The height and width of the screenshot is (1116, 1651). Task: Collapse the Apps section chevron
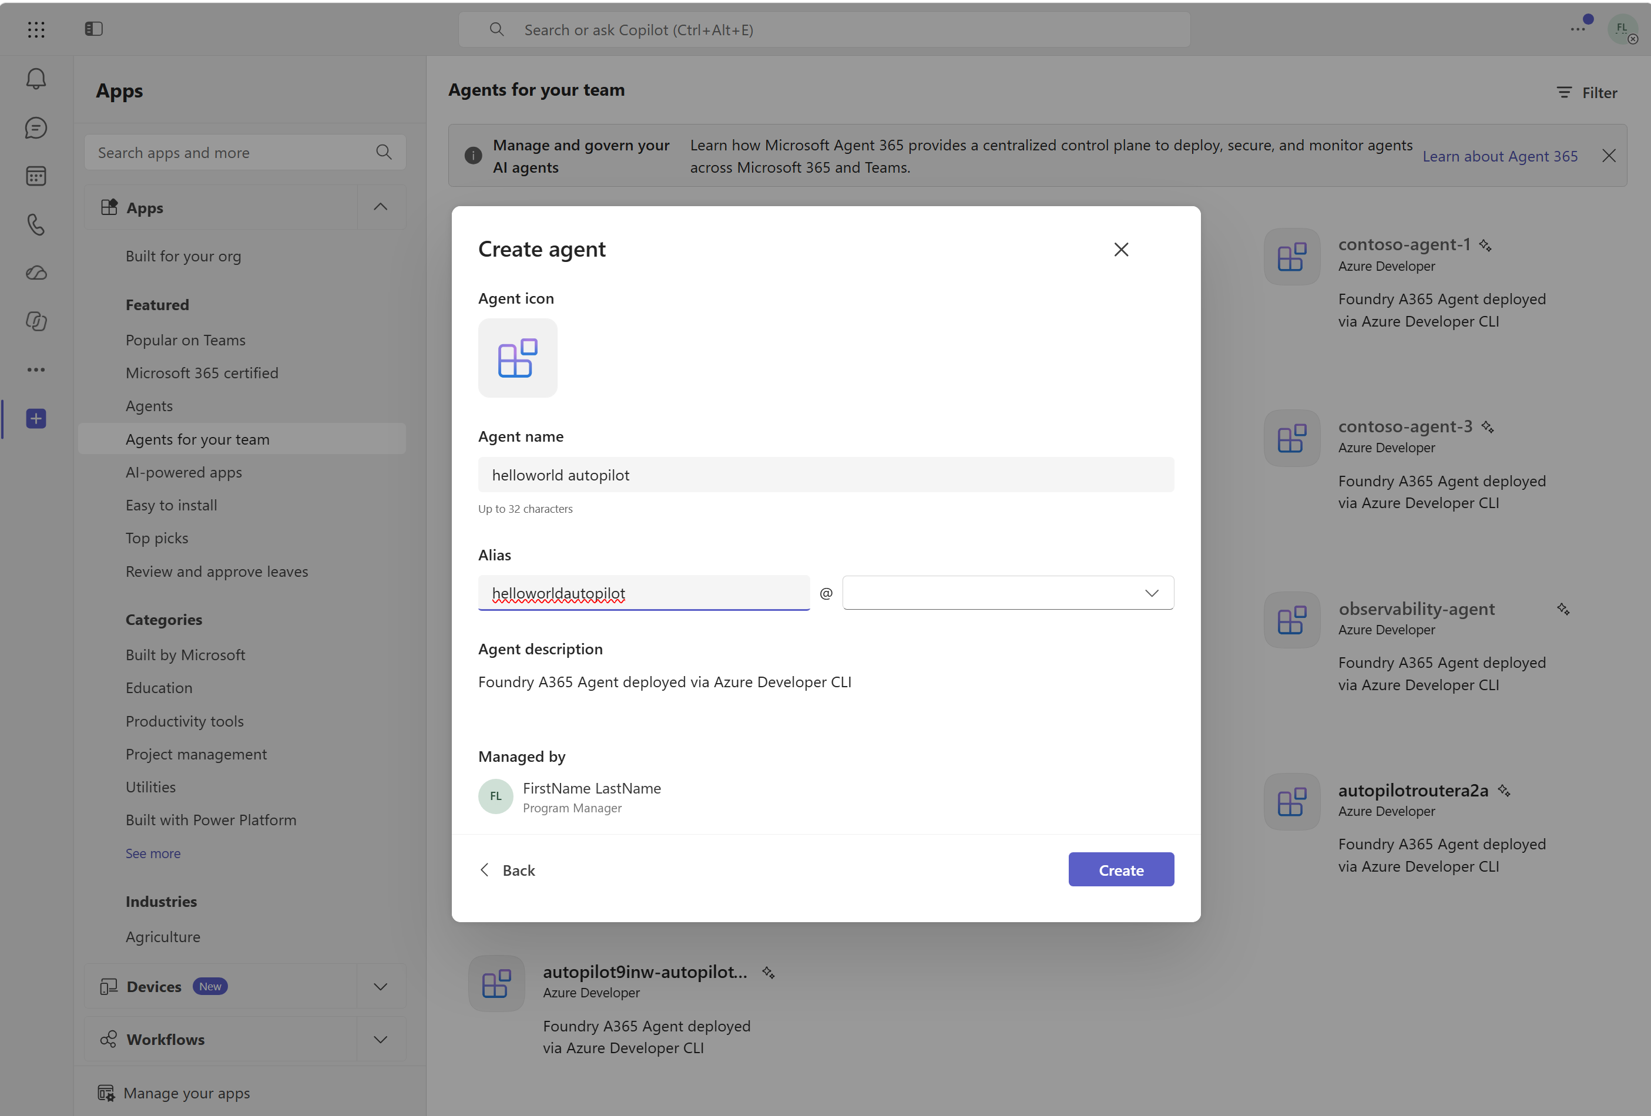coord(381,207)
